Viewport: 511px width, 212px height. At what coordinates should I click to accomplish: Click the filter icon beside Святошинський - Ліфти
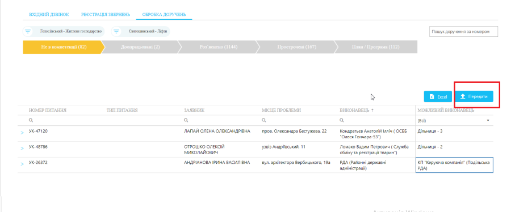116,32
